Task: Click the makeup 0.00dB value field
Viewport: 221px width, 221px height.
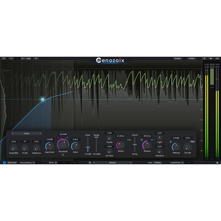Action: [x=176, y=138]
